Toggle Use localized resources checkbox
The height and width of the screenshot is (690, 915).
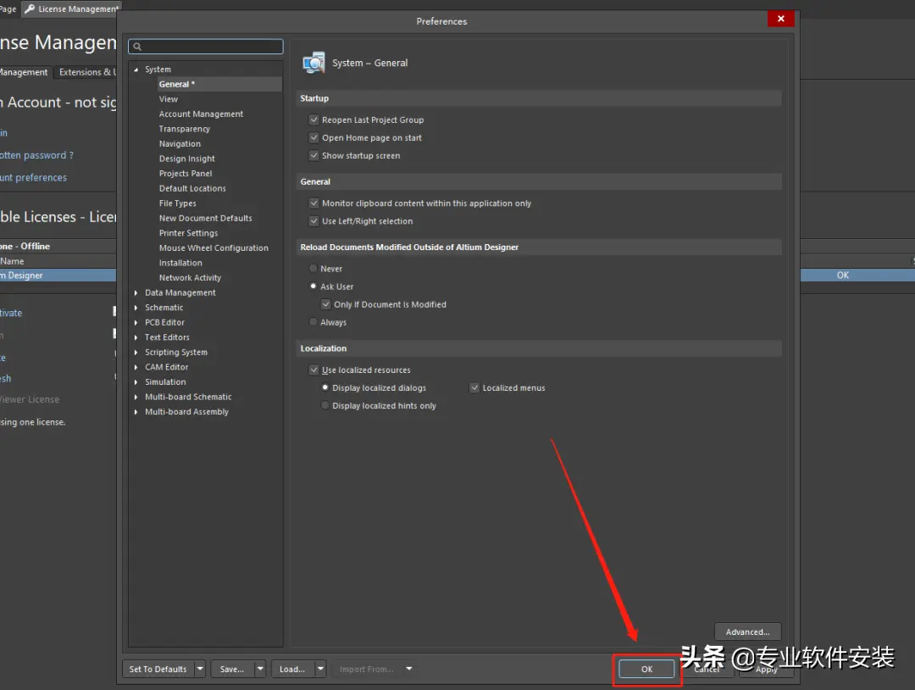point(314,370)
